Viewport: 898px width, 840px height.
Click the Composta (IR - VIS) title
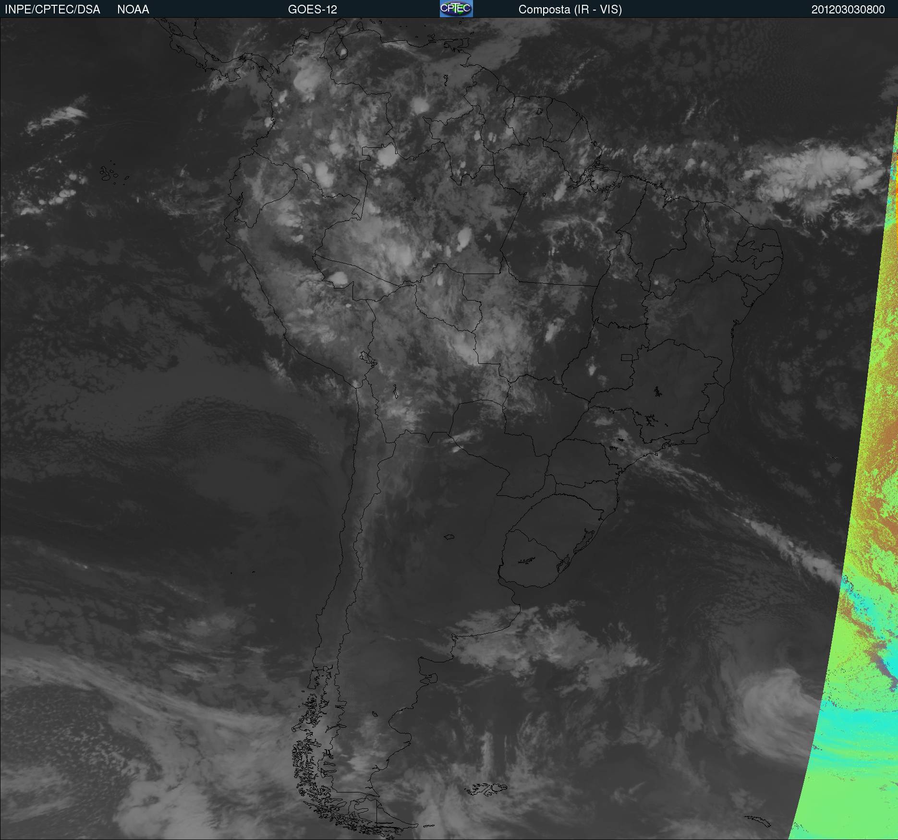point(570,10)
